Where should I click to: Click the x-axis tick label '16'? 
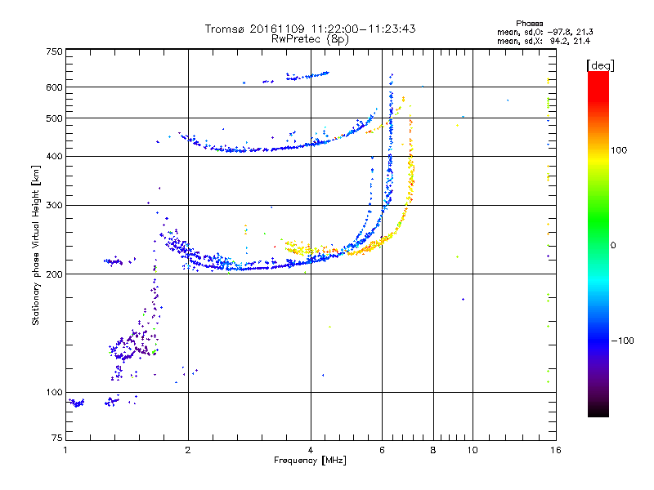point(556,450)
